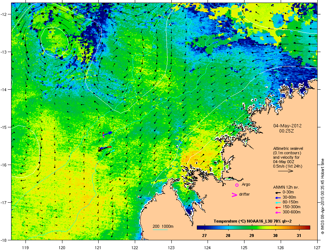This screenshot has height=251, width=325.
Task: Click the 126 longitude axis label
Action: [281, 247]
